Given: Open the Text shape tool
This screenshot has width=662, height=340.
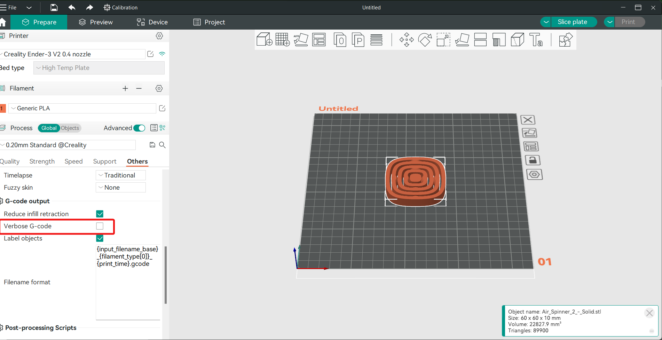Looking at the screenshot, I should (x=536, y=40).
